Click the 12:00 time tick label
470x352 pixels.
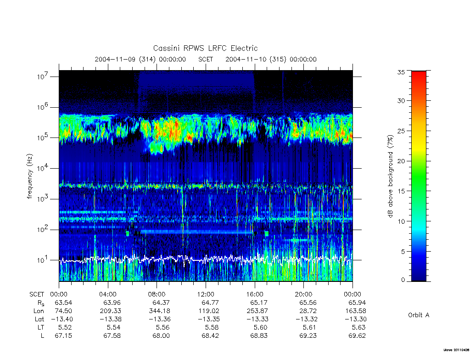coord(206,294)
